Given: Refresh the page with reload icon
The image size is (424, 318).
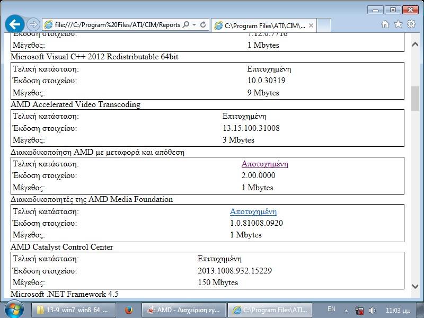Looking at the screenshot, I should (x=203, y=24).
